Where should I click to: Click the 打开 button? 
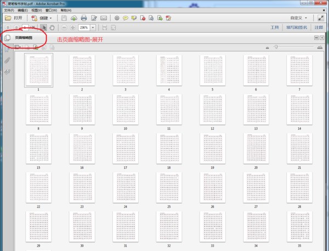(x=14, y=18)
